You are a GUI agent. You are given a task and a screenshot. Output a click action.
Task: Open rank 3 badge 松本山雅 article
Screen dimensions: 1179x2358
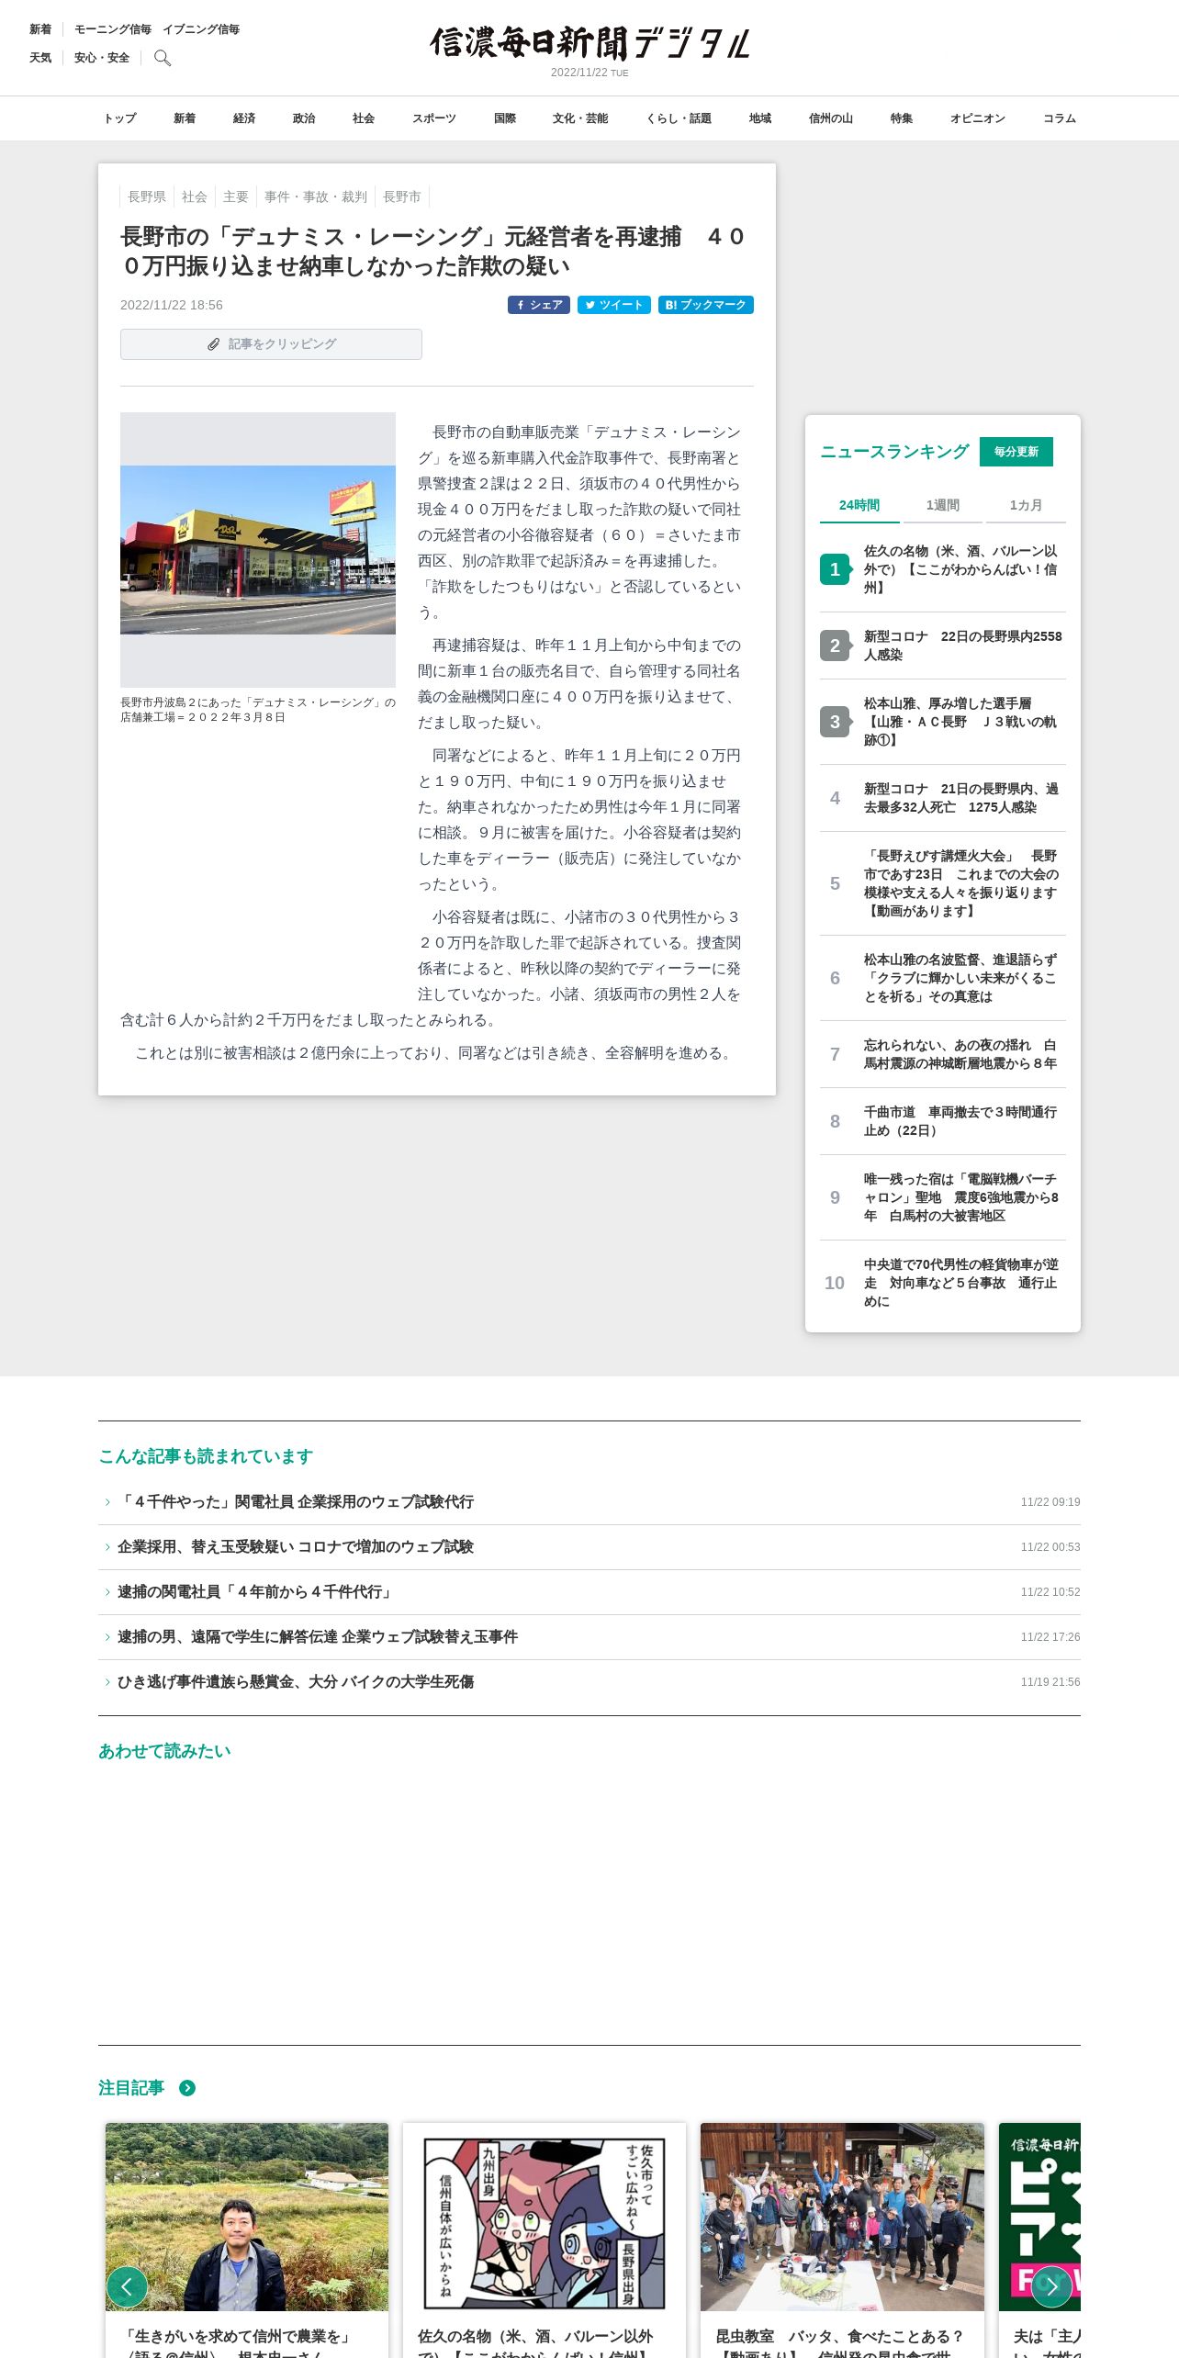pos(835,722)
